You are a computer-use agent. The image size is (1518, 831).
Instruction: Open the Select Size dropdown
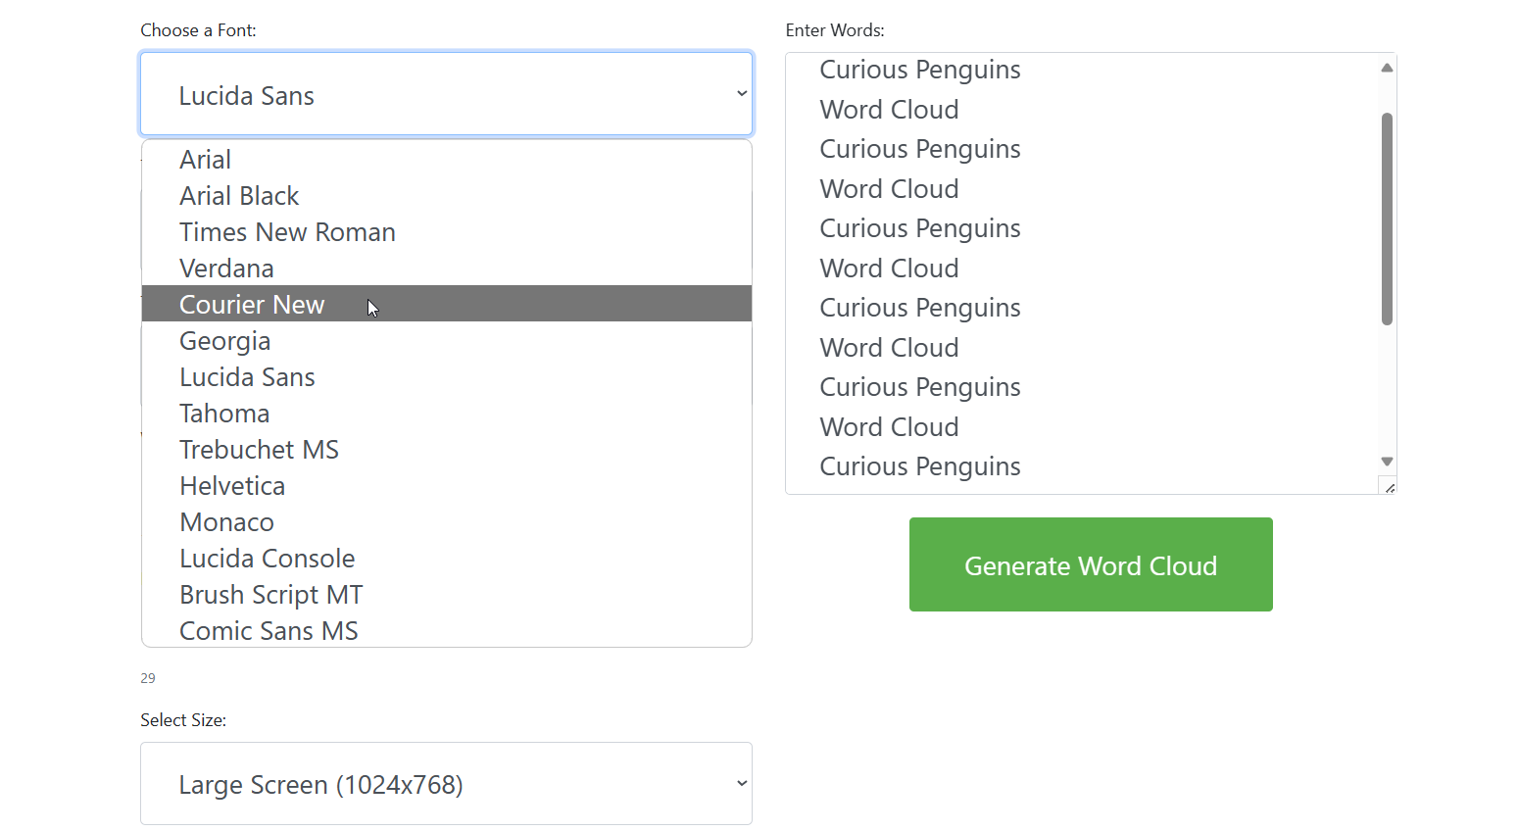[x=446, y=784]
